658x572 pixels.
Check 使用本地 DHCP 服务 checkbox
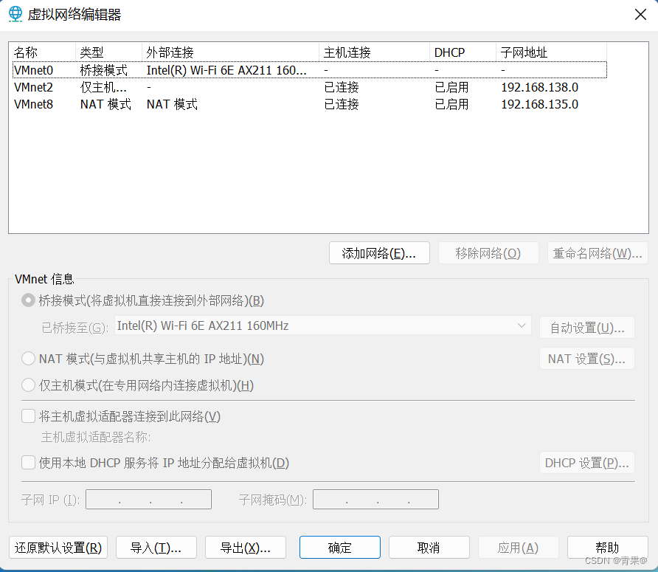tap(28, 463)
